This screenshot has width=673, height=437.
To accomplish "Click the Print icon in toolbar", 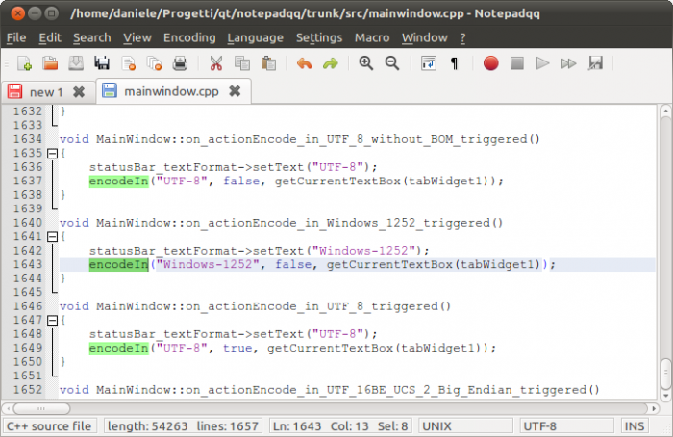I will click(x=179, y=63).
